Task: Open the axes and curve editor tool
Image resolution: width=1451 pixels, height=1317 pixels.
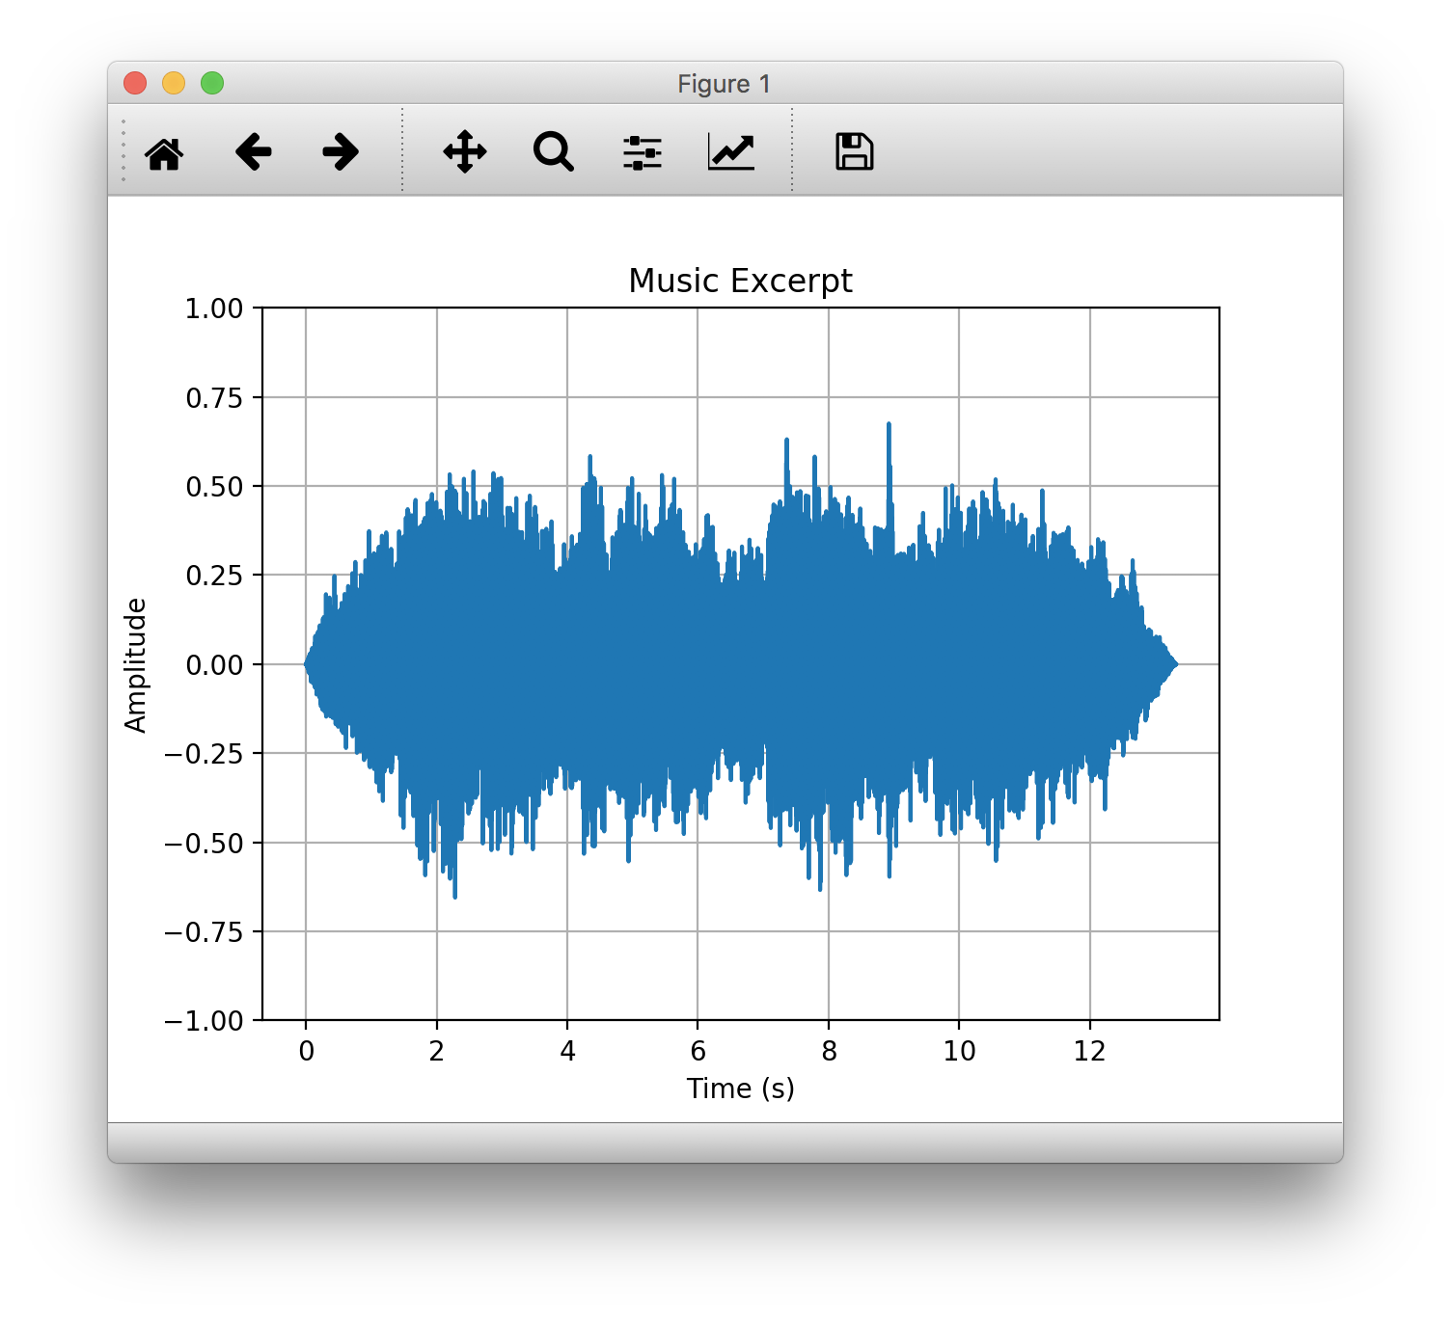Action: pyautogui.click(x=730, y=151)
